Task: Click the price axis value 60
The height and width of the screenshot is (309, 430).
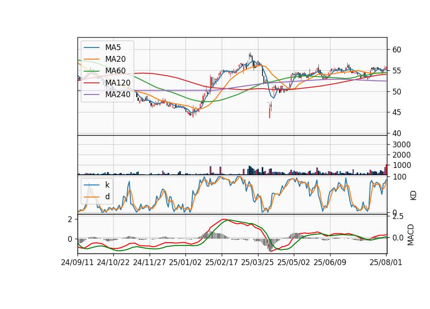Action: click(x=396, y=50)
